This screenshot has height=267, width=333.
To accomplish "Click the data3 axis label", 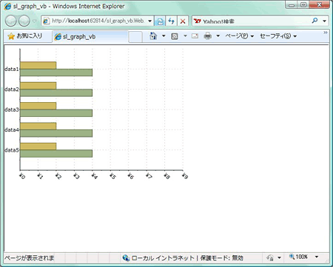I will pos(12,109).
